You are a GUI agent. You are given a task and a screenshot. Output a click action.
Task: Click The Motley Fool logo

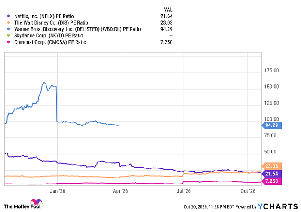(23, 204)
